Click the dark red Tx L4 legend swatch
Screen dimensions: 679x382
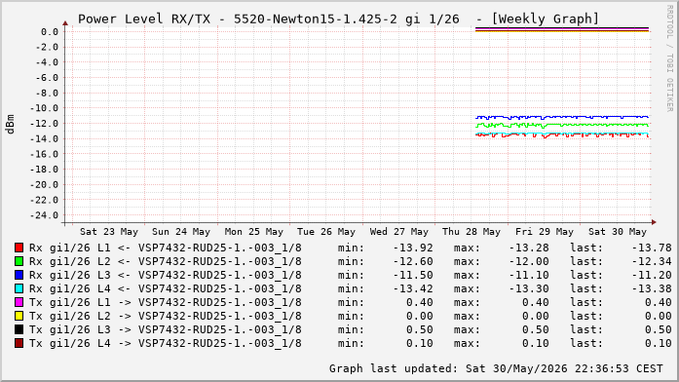click(19, 343)
